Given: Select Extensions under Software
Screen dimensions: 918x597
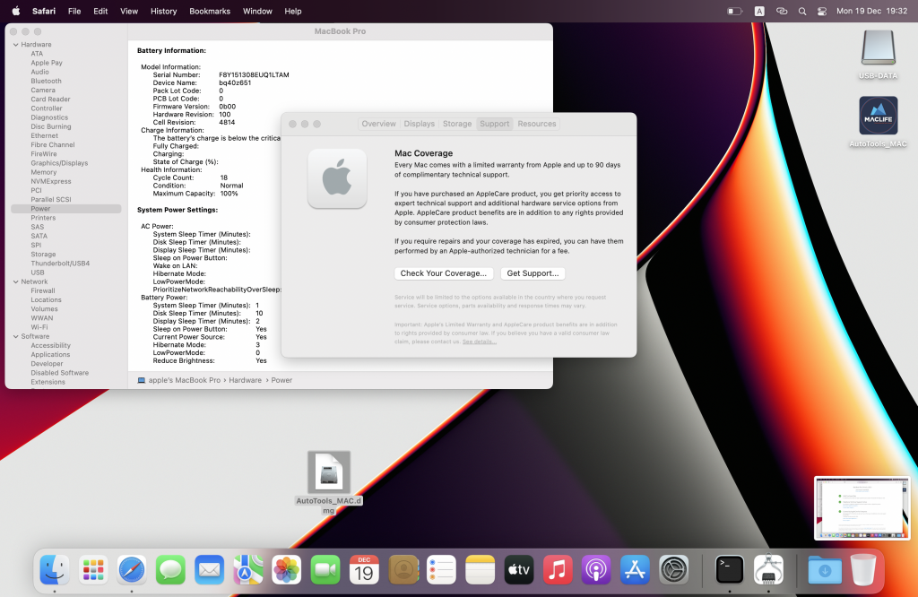Looking at the screenshot, I should pyautogui.click(x=48, y=382).
